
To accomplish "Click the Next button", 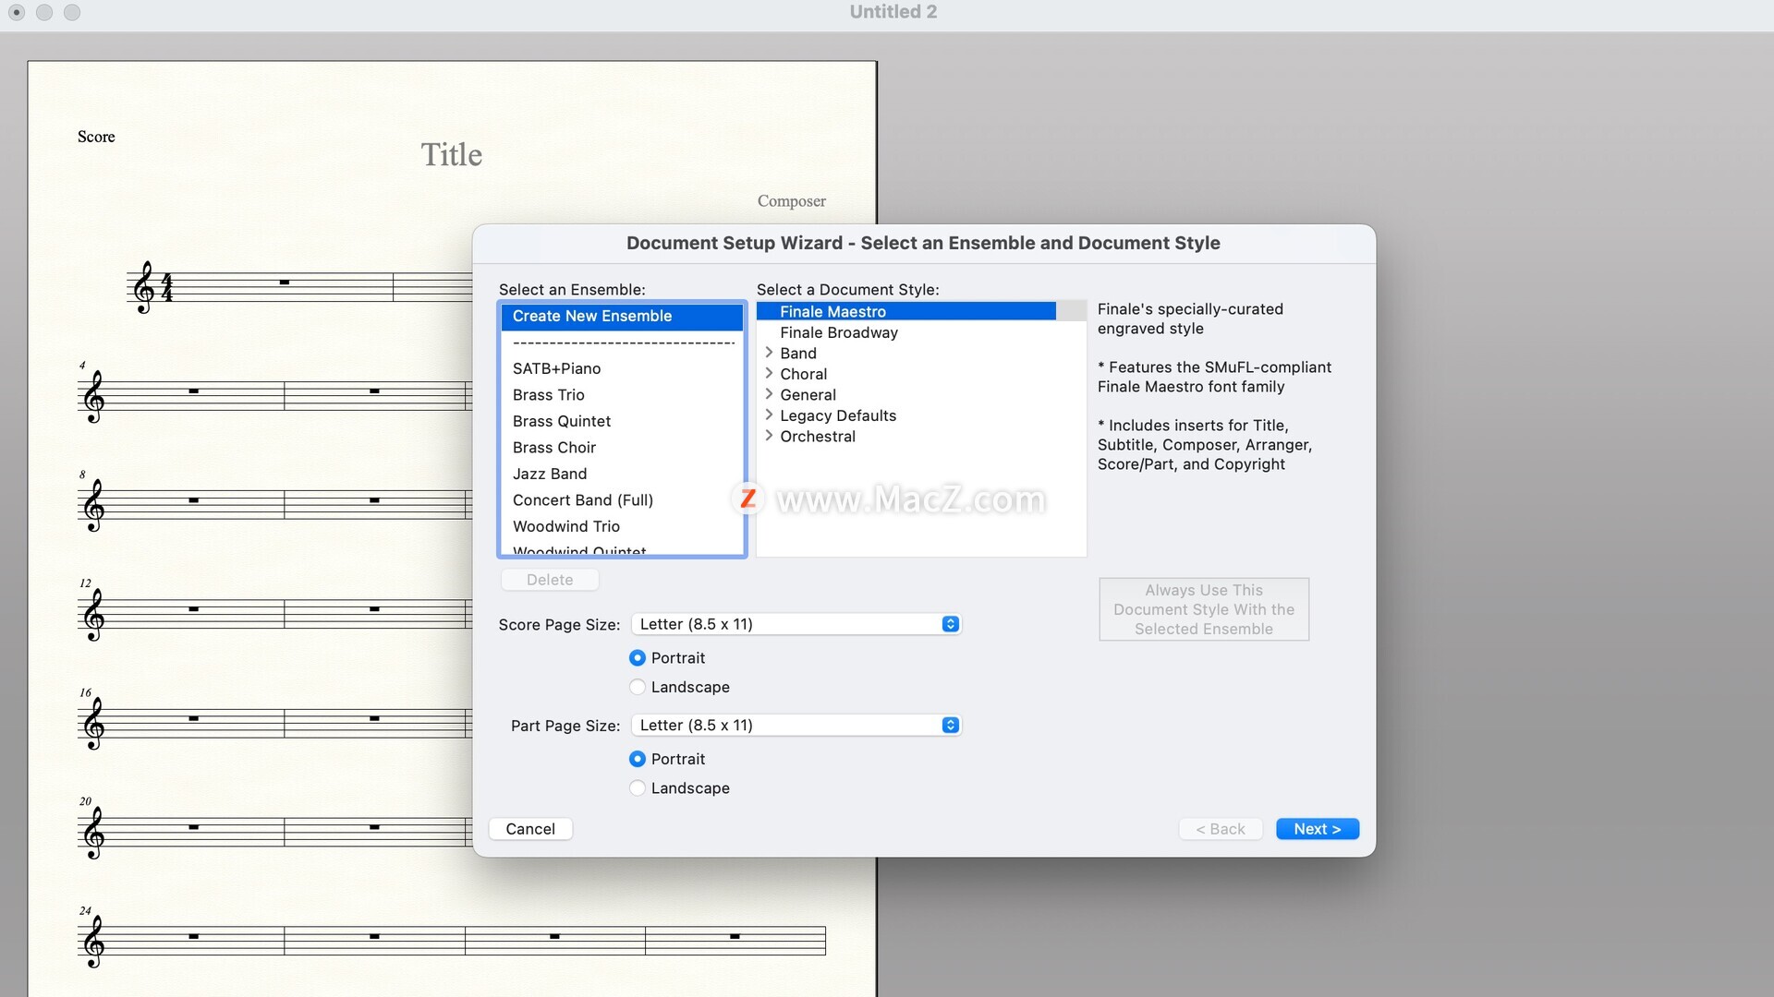I will point(1317,829).
